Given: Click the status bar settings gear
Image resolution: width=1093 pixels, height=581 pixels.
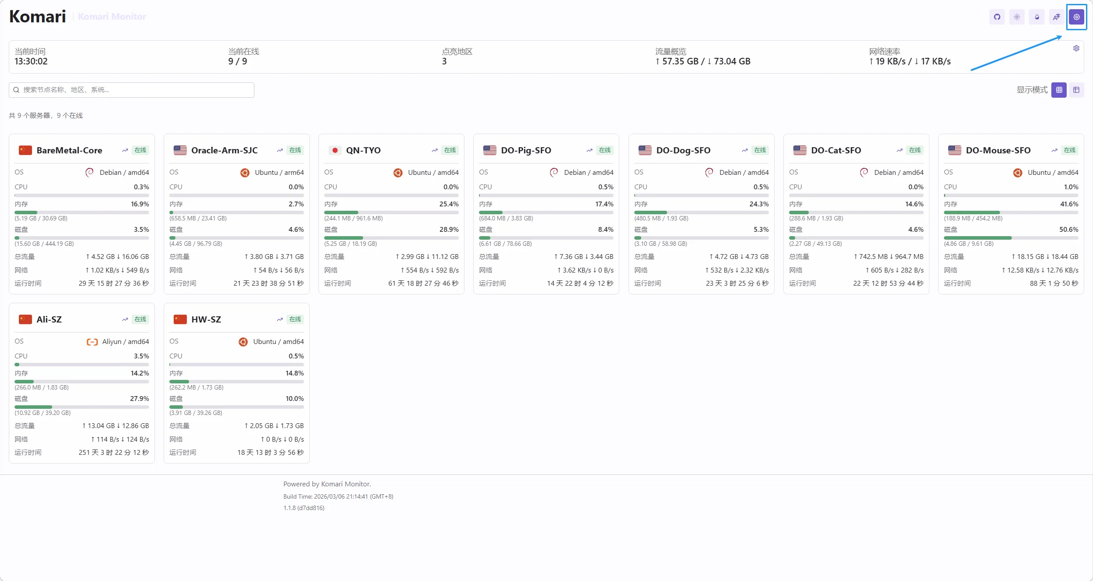Looking at the screenshot, I should (x=1076, y=48).
